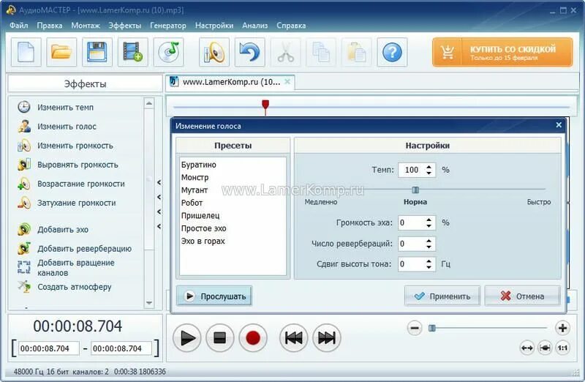Image resolution: width=585 pixels, height=382 pixels.
Task: Undo last action with blue arrow icon
Action: tap(249, 52)
